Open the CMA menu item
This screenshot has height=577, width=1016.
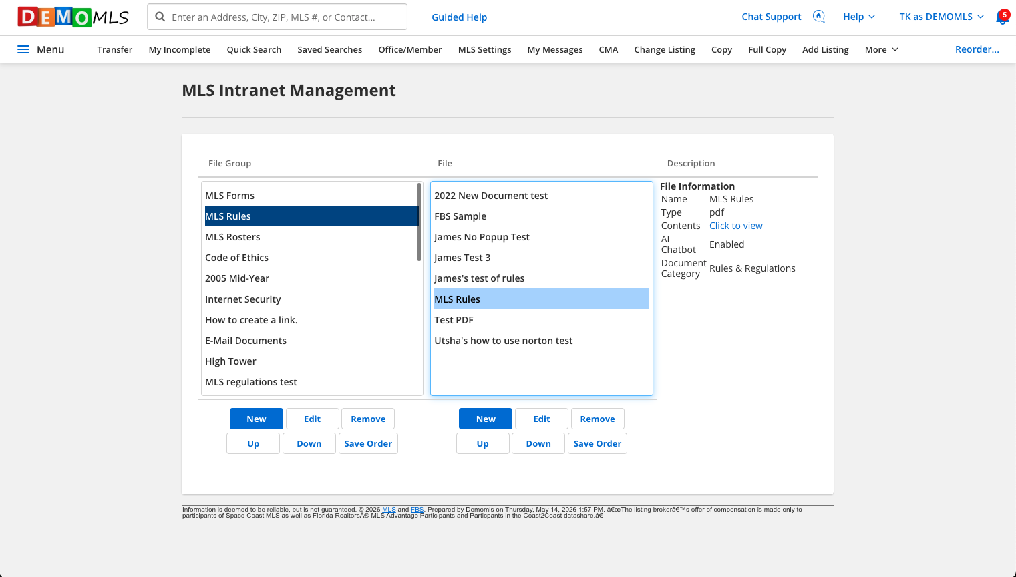coord(609,49)
